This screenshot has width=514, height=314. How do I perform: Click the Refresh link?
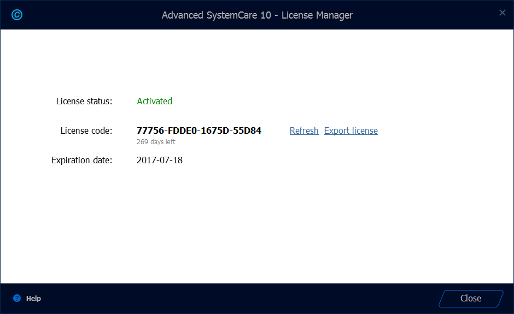(x=304, y=131)
